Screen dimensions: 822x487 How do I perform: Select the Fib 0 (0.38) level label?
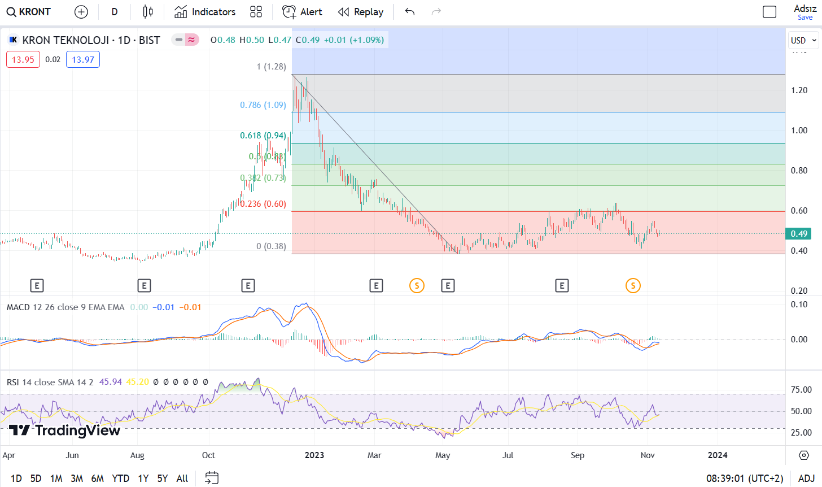coord(271,246)
